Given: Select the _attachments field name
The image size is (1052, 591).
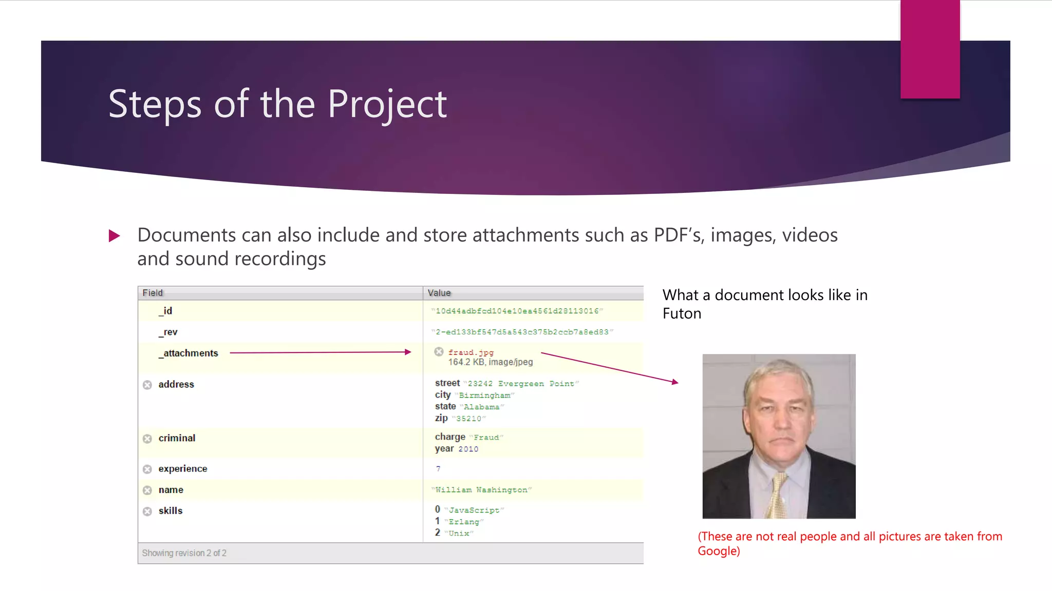Looking at the screenshot, I should pyautogui.click(x=189, y=353).
